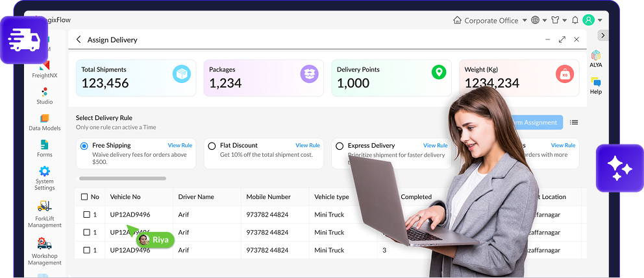The image size is (644, 278).
Task: Go back using Assign Delivery back arrow
Action: click(79, 40)
